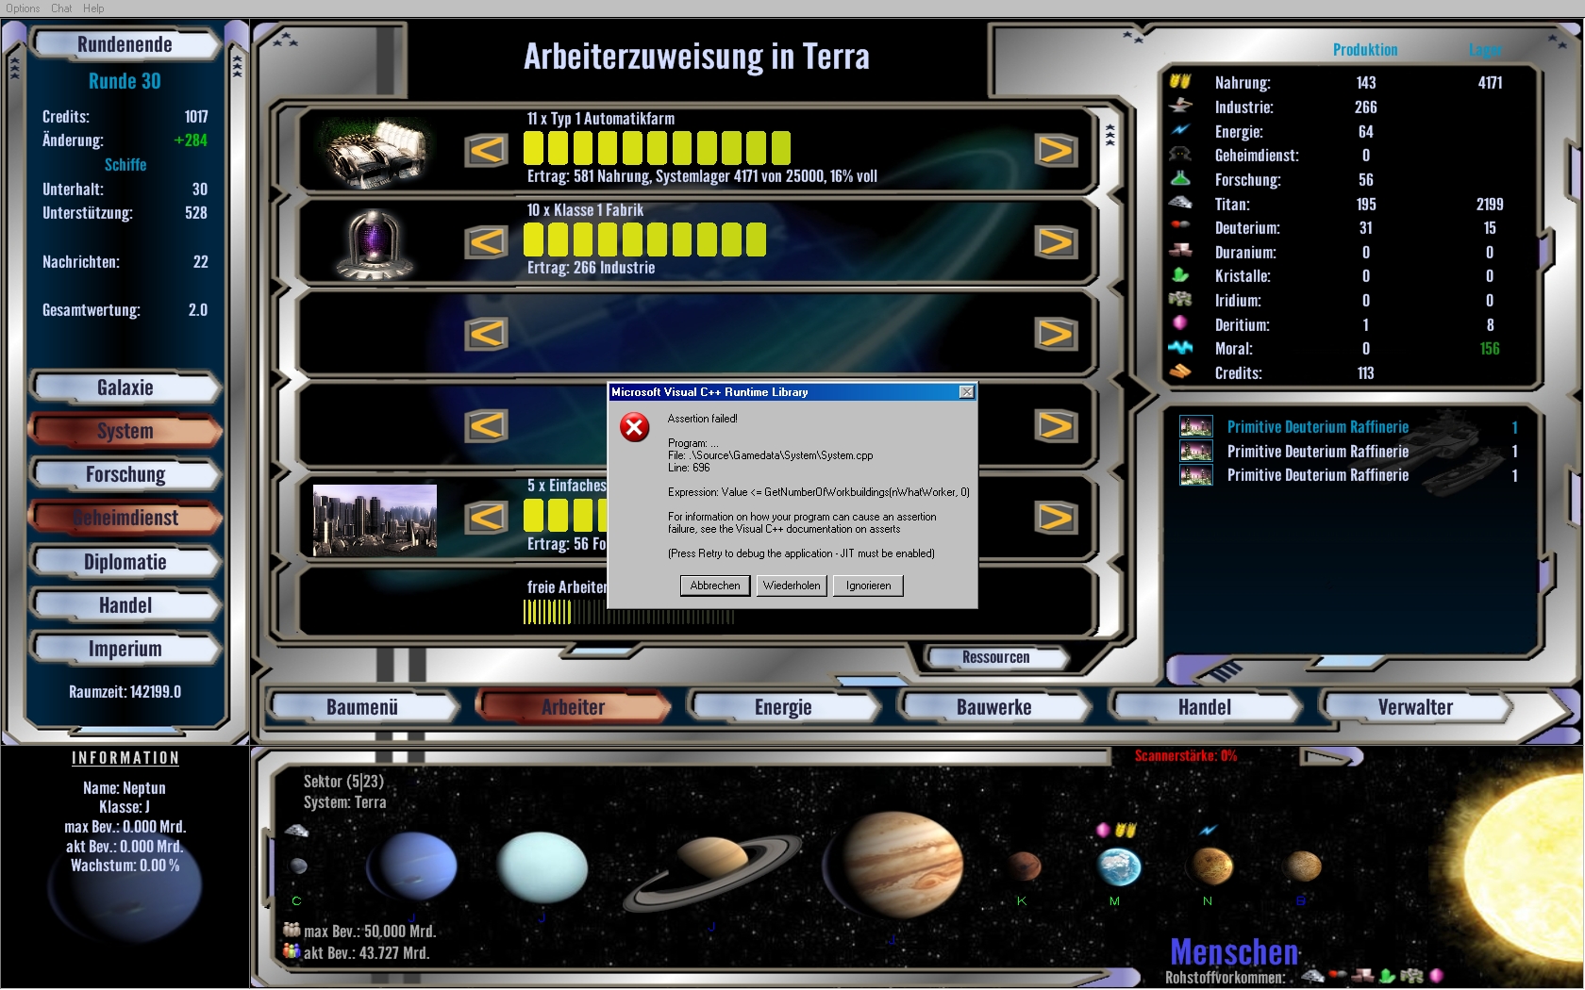Switch to the Verwalter tab
The height and width of the screenshot is (990, 1585).
pyautogui.click(x=1415, y=707)
